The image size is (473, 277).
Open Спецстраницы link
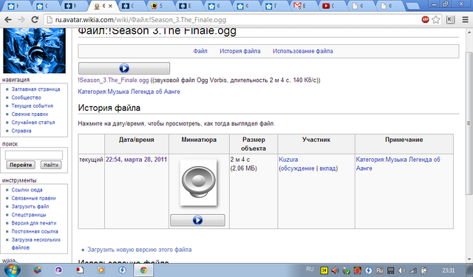pyautogui.click(x=29, y=215)
